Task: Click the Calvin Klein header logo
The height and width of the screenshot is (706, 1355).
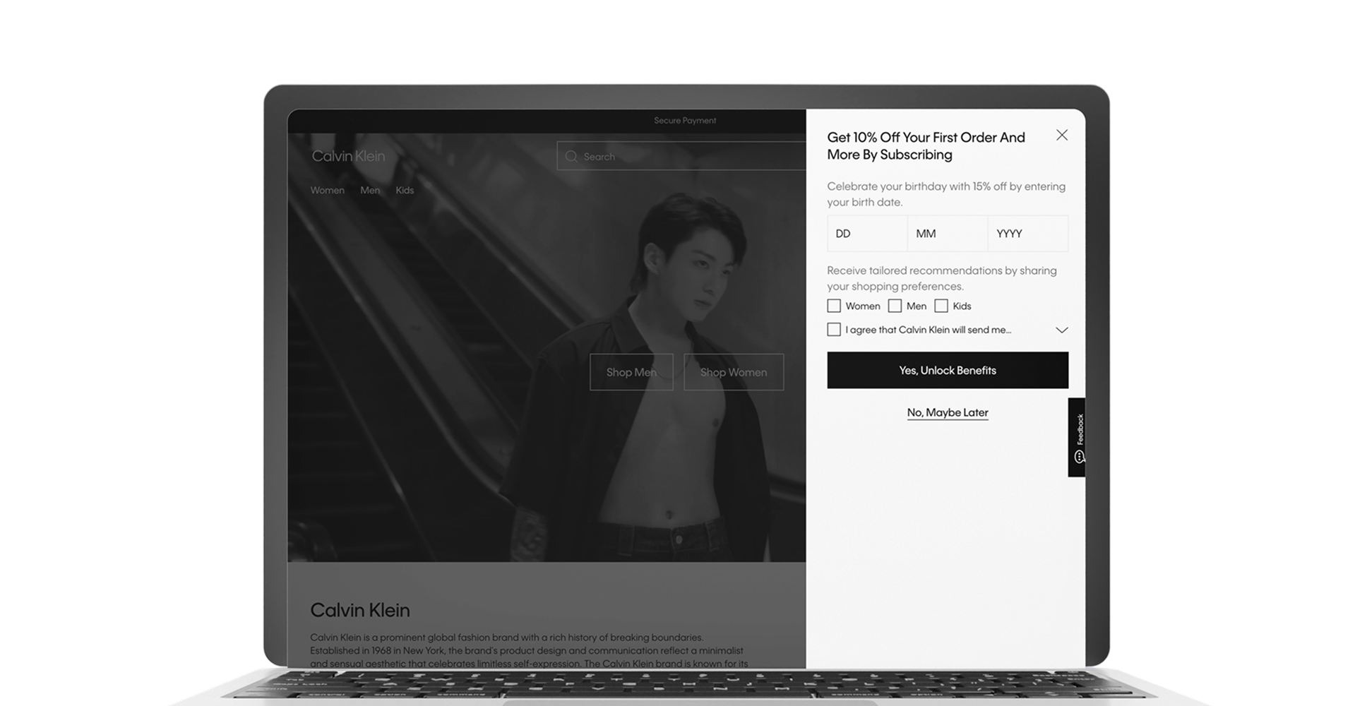Action: (349, 156)
